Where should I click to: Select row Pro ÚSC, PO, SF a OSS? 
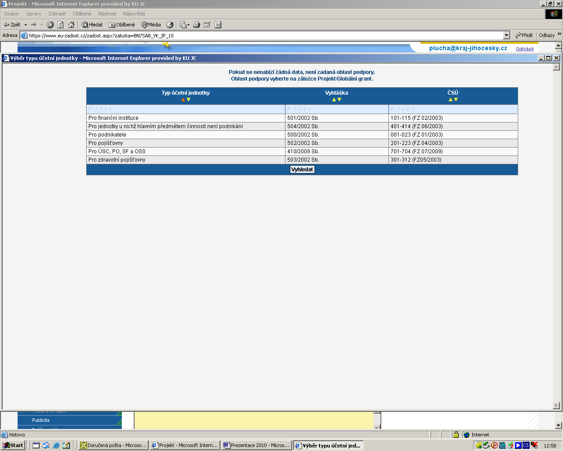click(302, 152)
